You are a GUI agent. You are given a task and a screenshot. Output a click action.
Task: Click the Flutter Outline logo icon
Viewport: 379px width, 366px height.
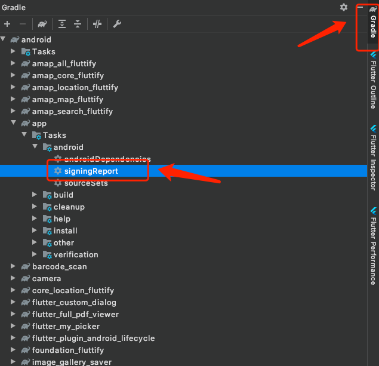[x=374, y=55]
